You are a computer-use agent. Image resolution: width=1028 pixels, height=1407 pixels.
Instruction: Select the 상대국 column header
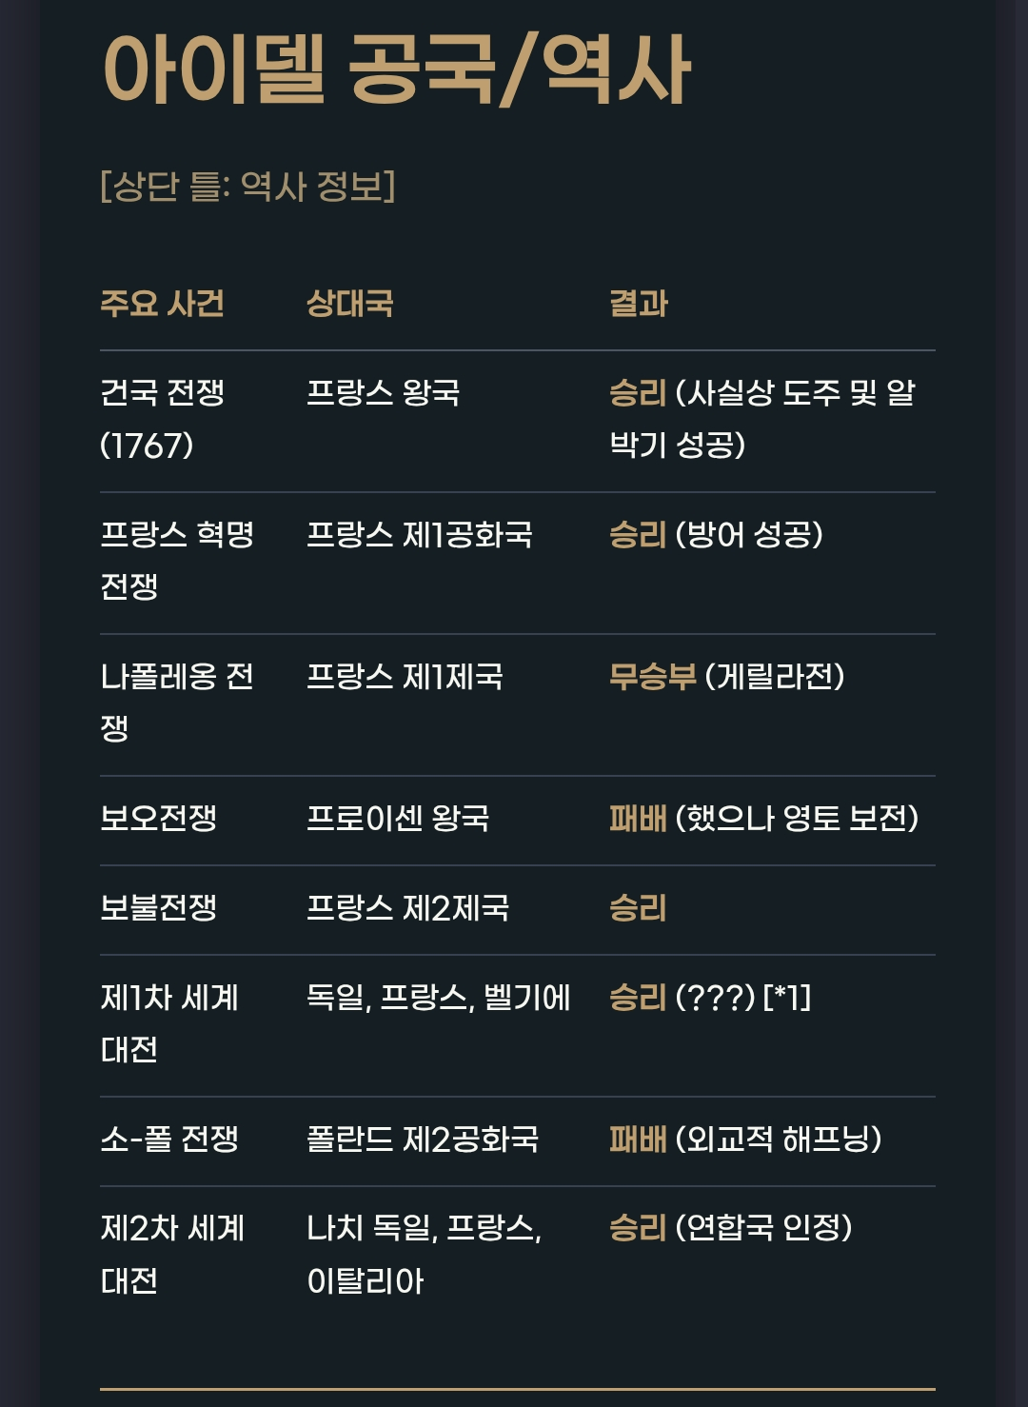(349, 304)
